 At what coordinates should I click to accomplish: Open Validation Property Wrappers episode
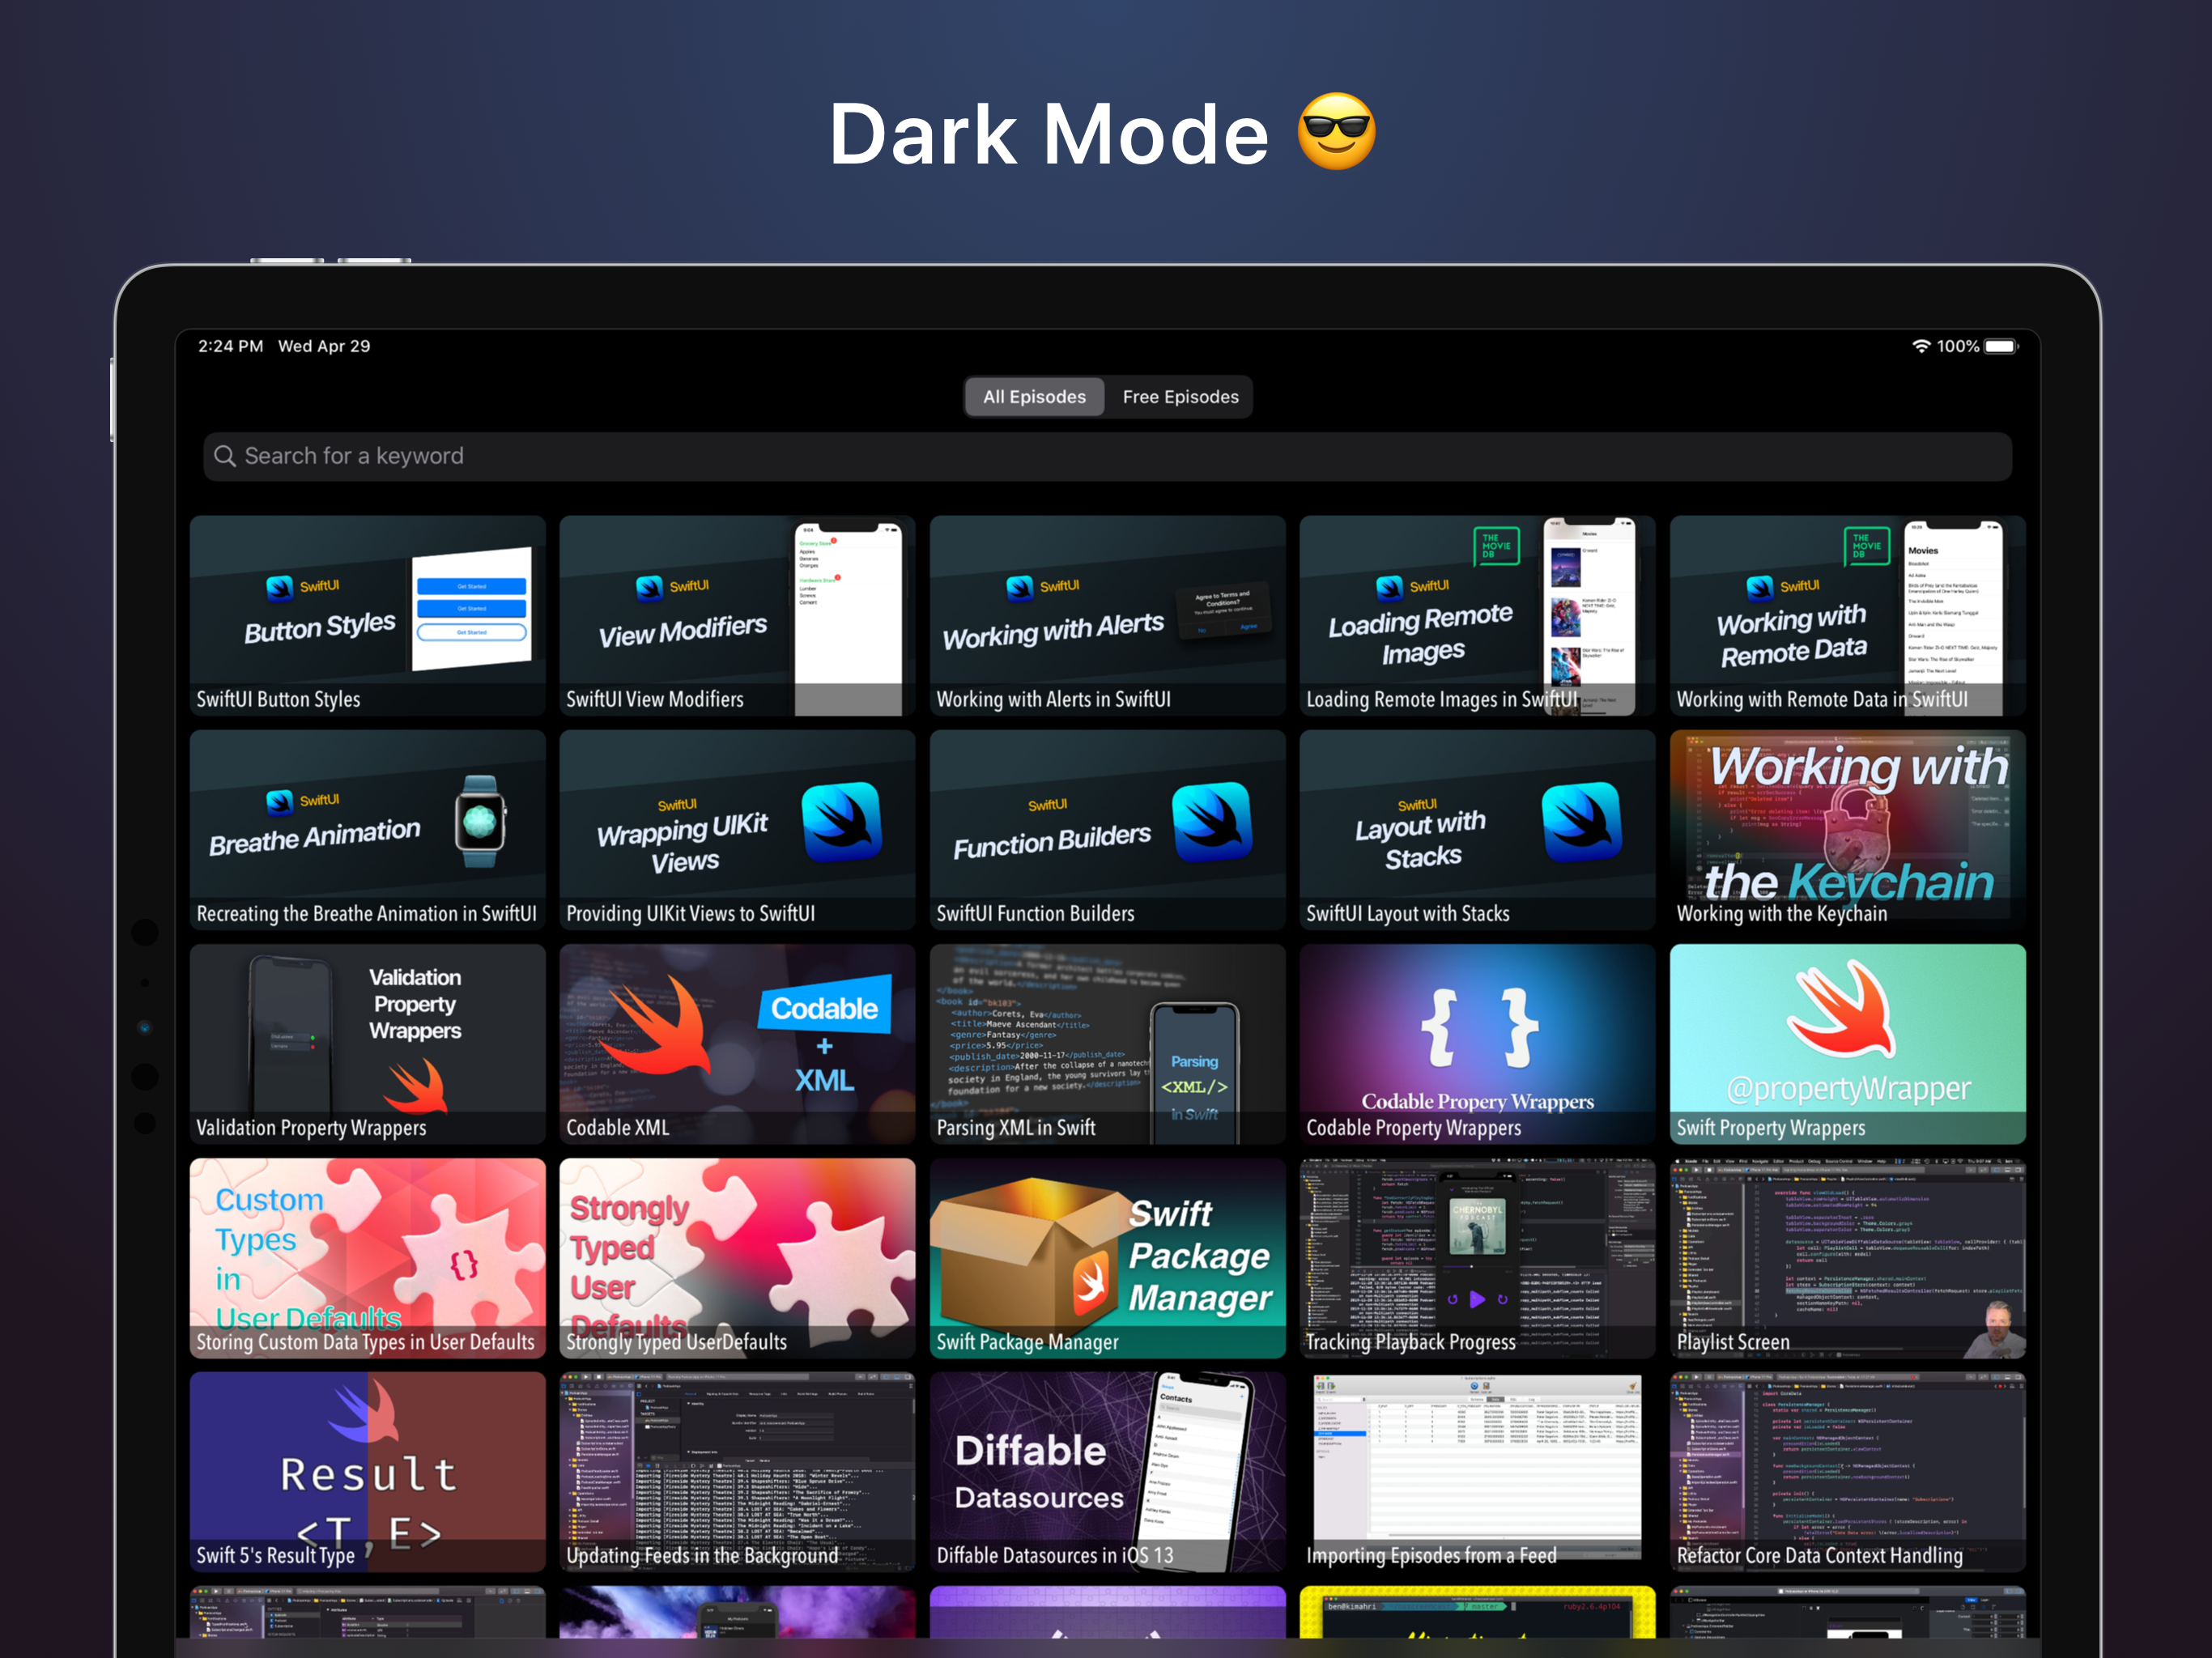(x=367, y=1044)
